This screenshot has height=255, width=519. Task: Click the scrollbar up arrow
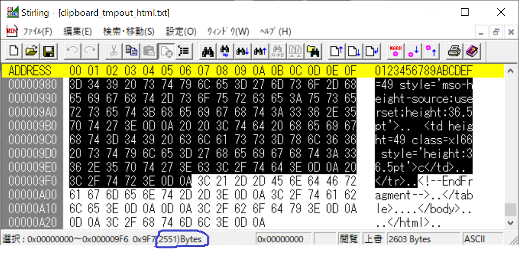click(511, 70)
